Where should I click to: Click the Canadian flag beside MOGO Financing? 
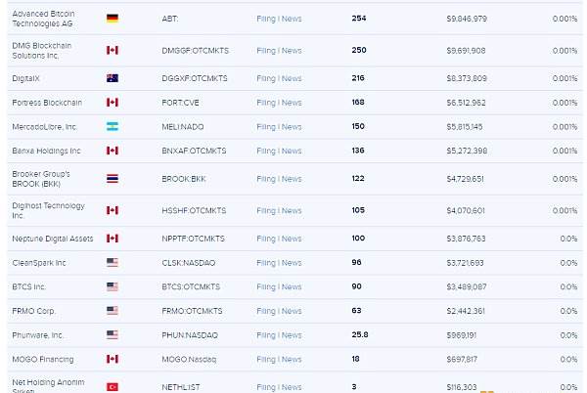click(x=113, y=359)
